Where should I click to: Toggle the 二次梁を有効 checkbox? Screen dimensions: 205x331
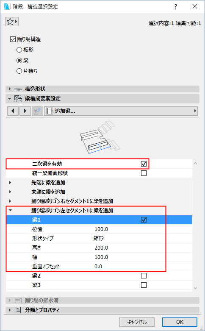coord(144,164)
